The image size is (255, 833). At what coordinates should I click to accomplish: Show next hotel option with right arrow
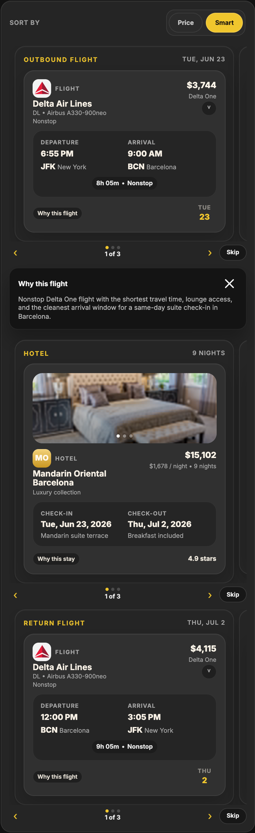tap(210, 595)
